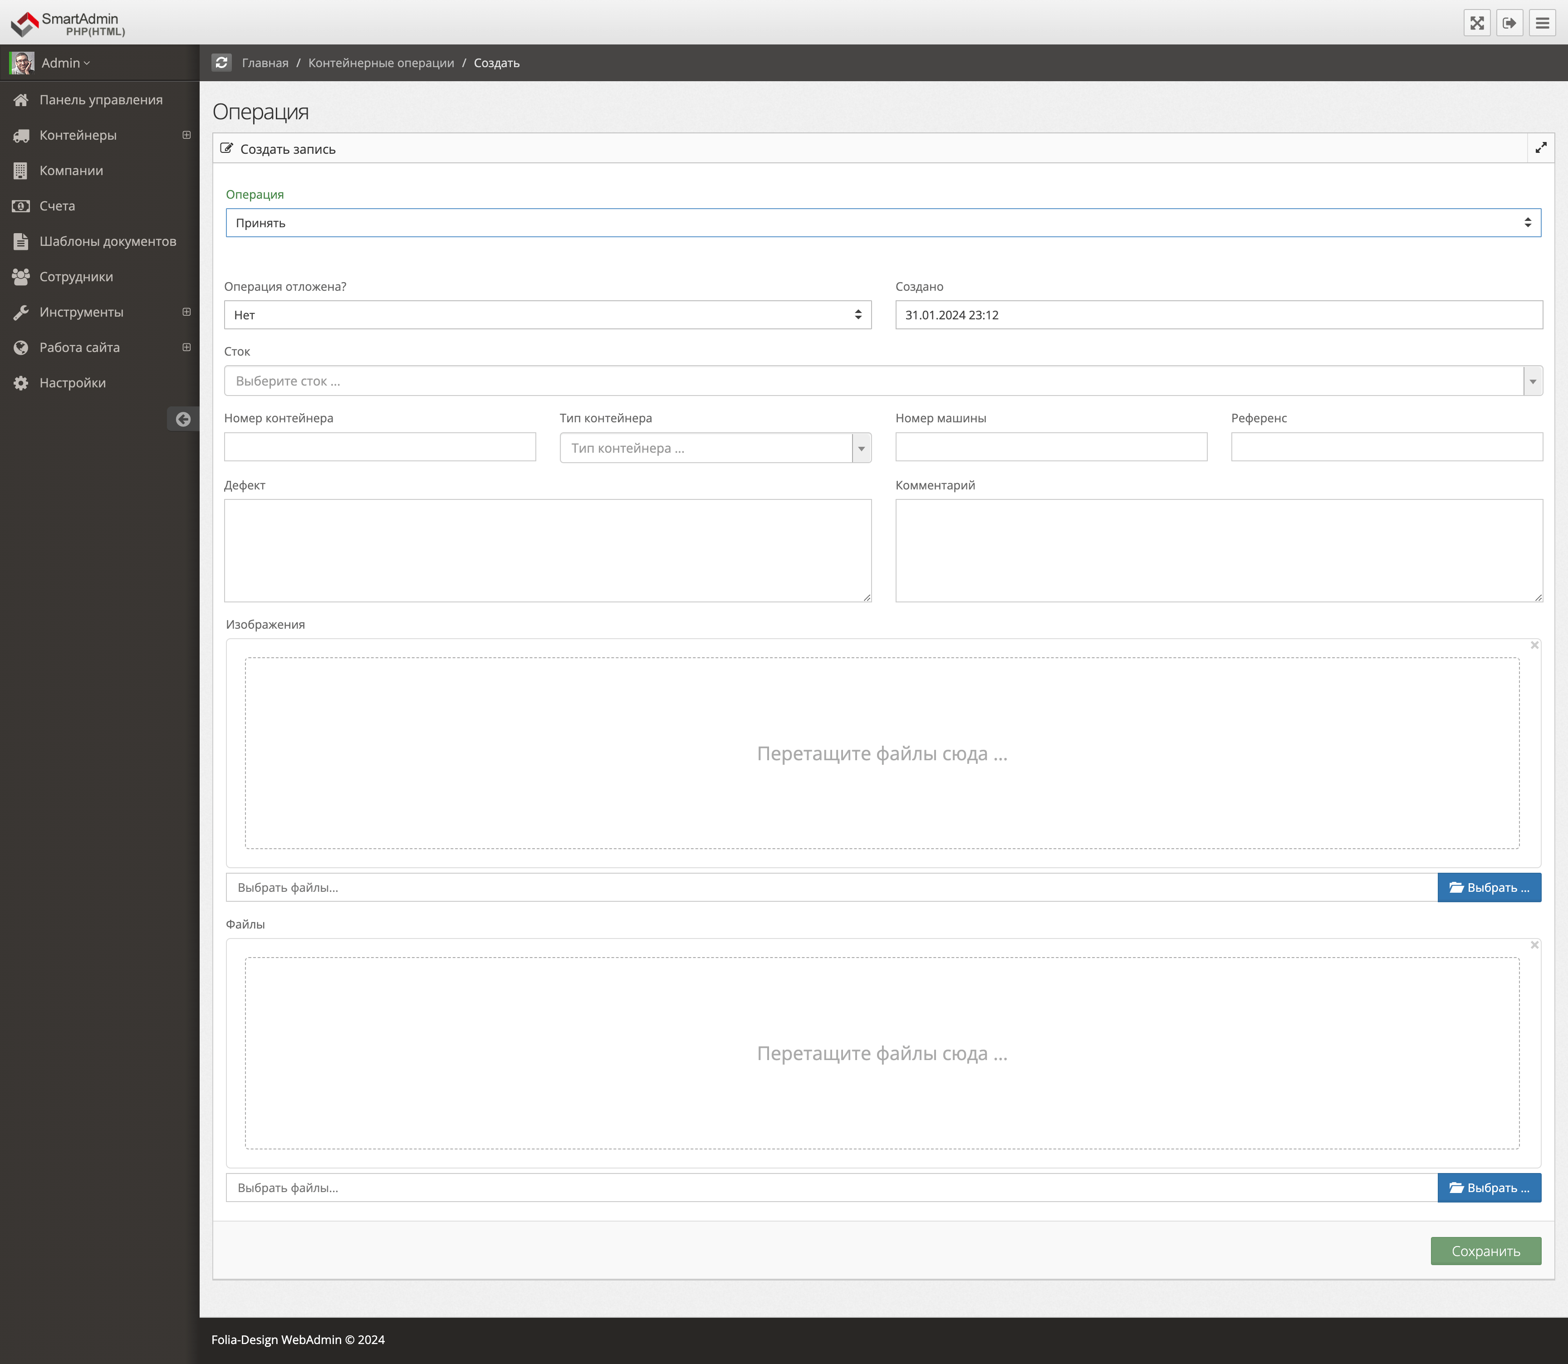Expand the Инструменты submenu plus toggle
Screen dimensions: 1568x1364
(186, 312)
